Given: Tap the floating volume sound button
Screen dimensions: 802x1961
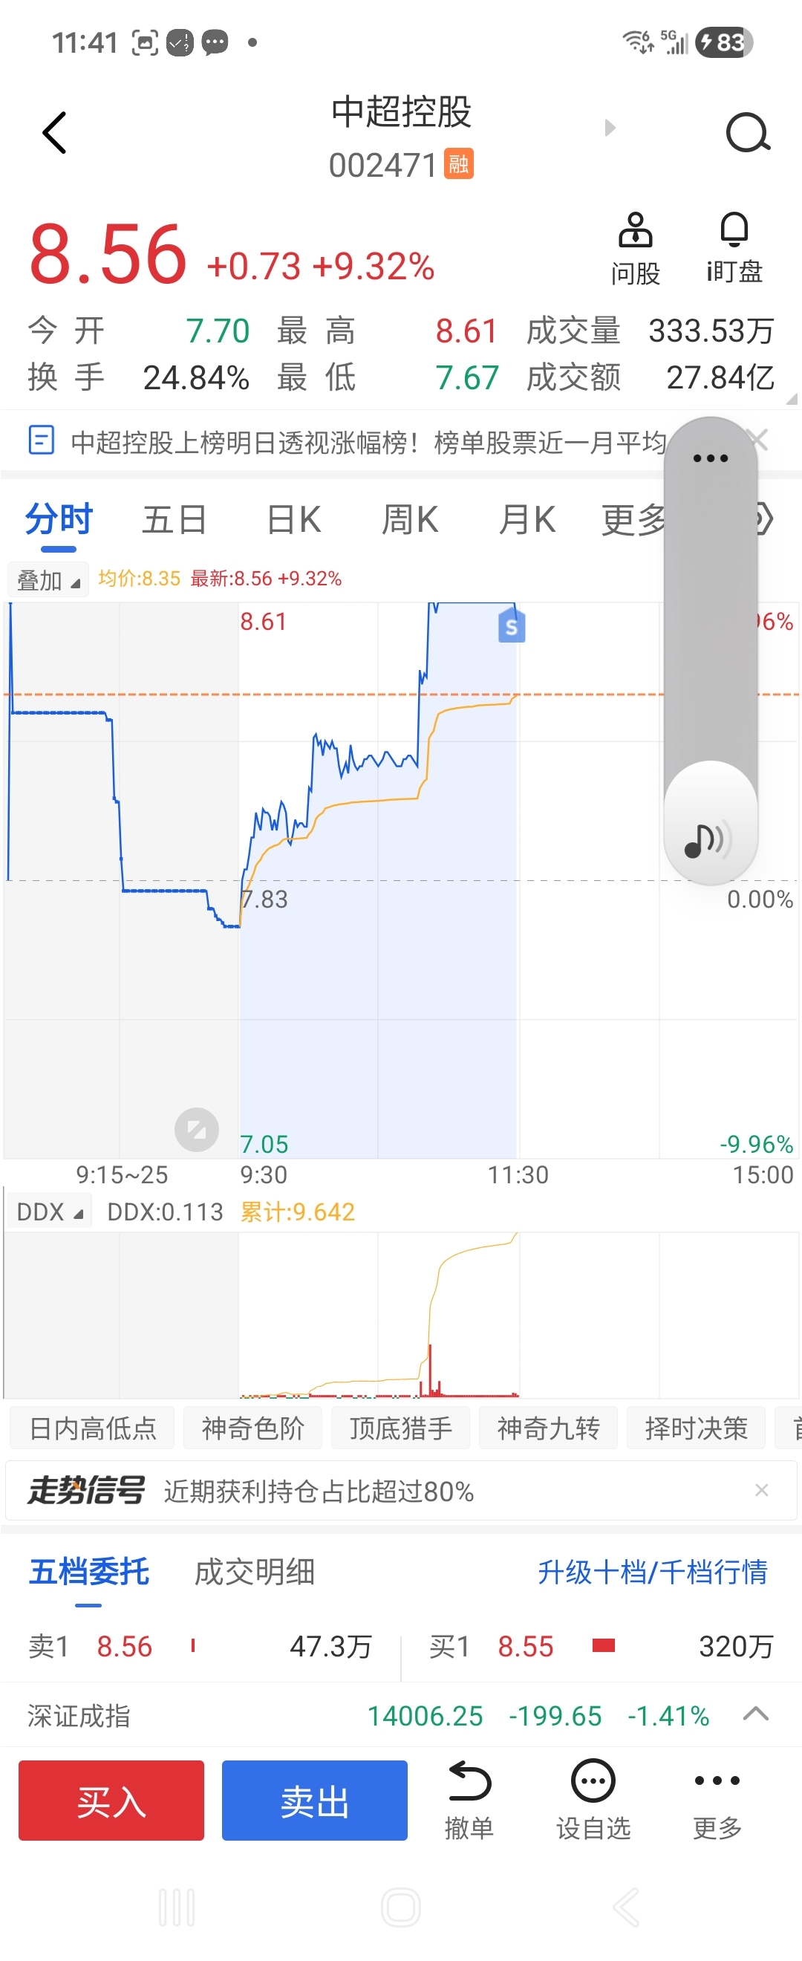Looking at the screenshot, I should [x=709, y=839].
